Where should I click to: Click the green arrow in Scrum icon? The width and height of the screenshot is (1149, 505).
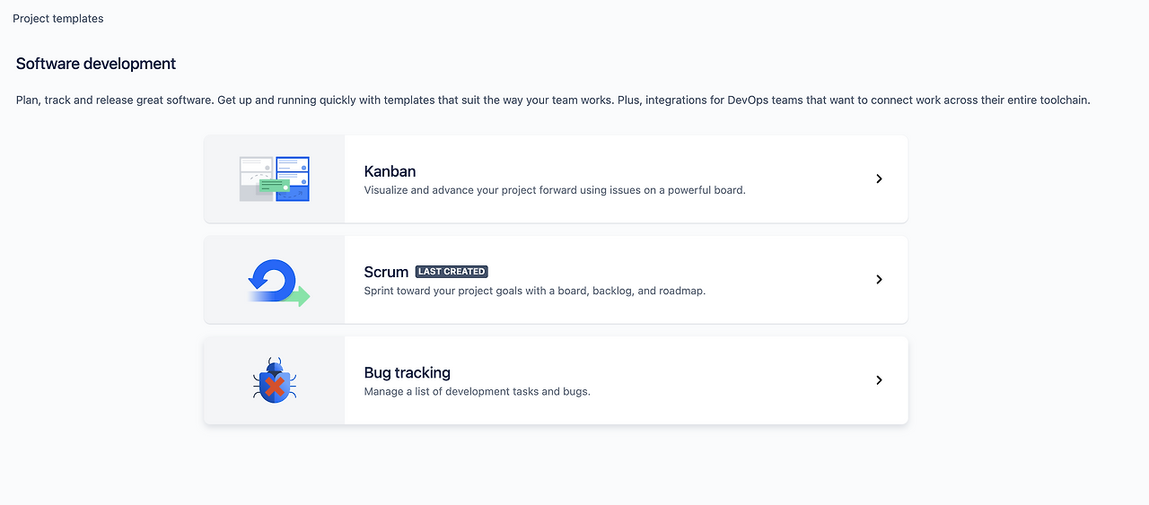click(x=296, y=296)
